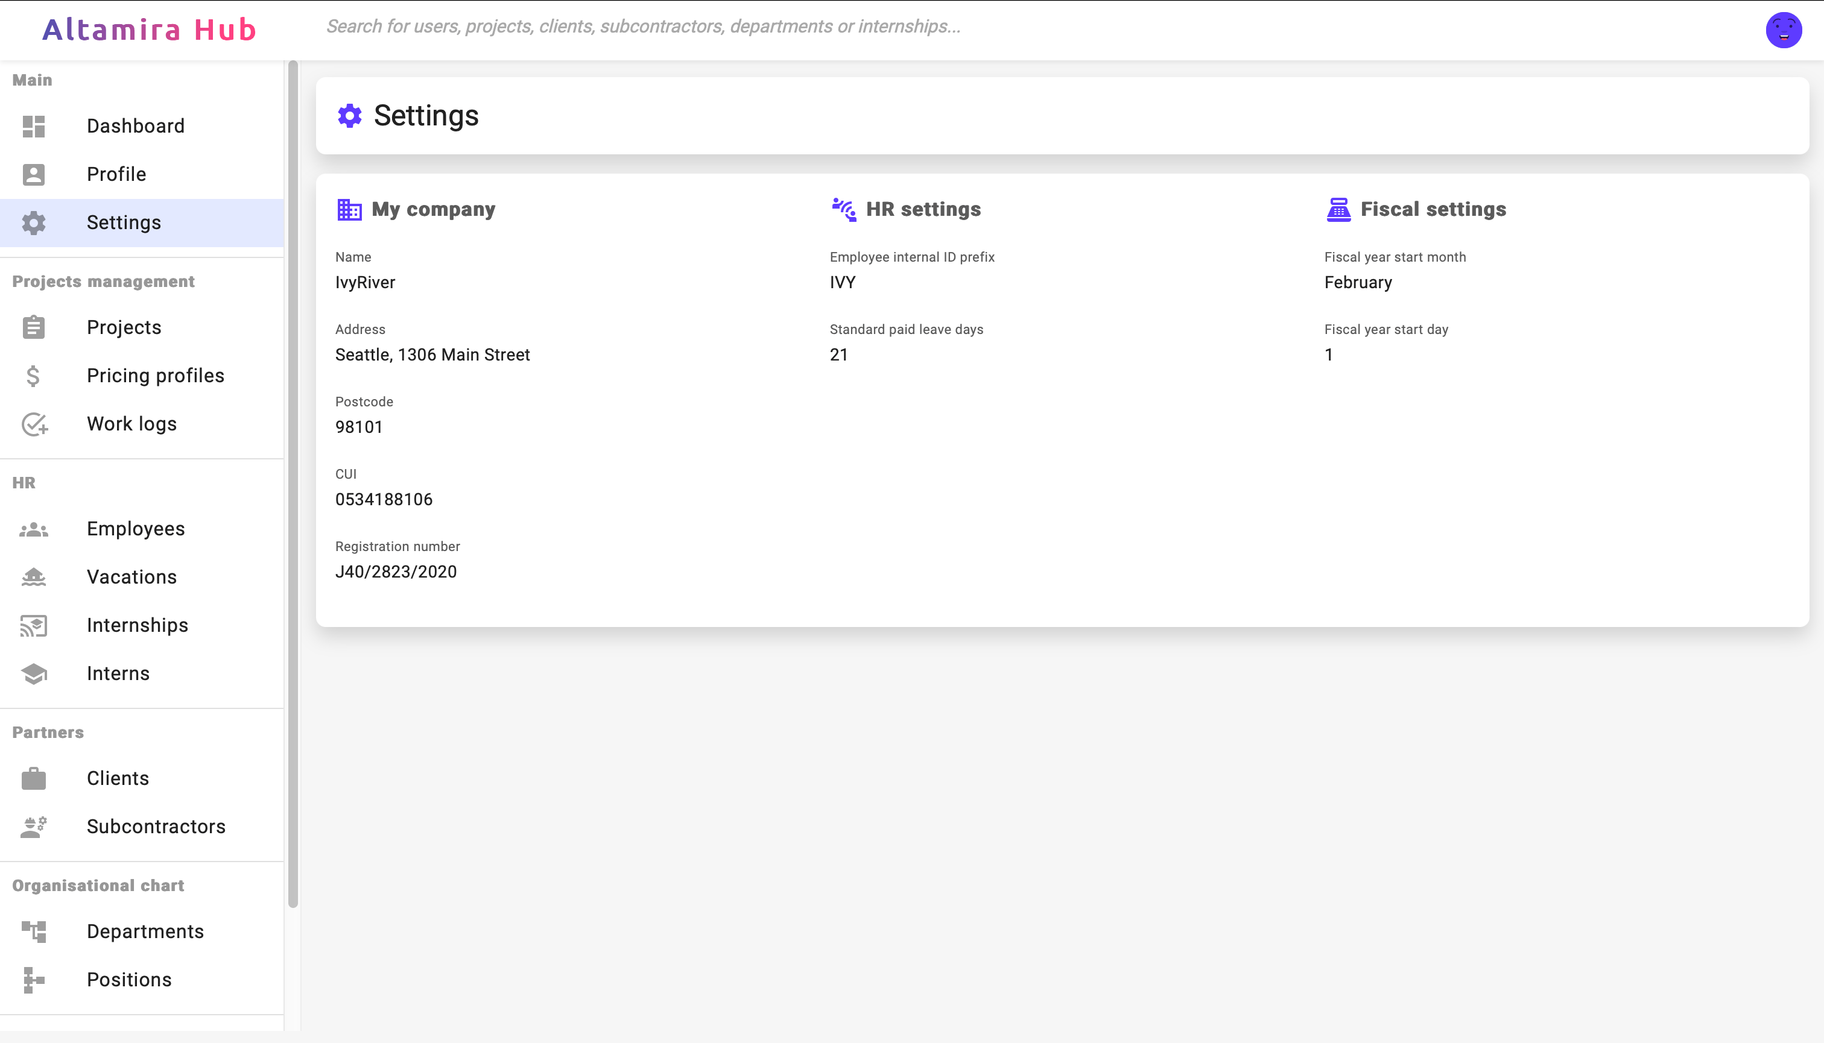Go to Positions in sidebar
Screen dimensions: 1824x1043
click(129, 979)
